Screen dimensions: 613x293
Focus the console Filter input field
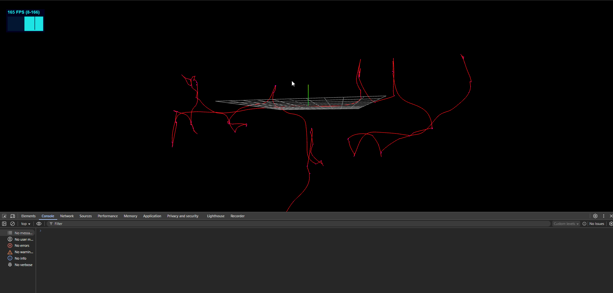(x=299, y=224)
